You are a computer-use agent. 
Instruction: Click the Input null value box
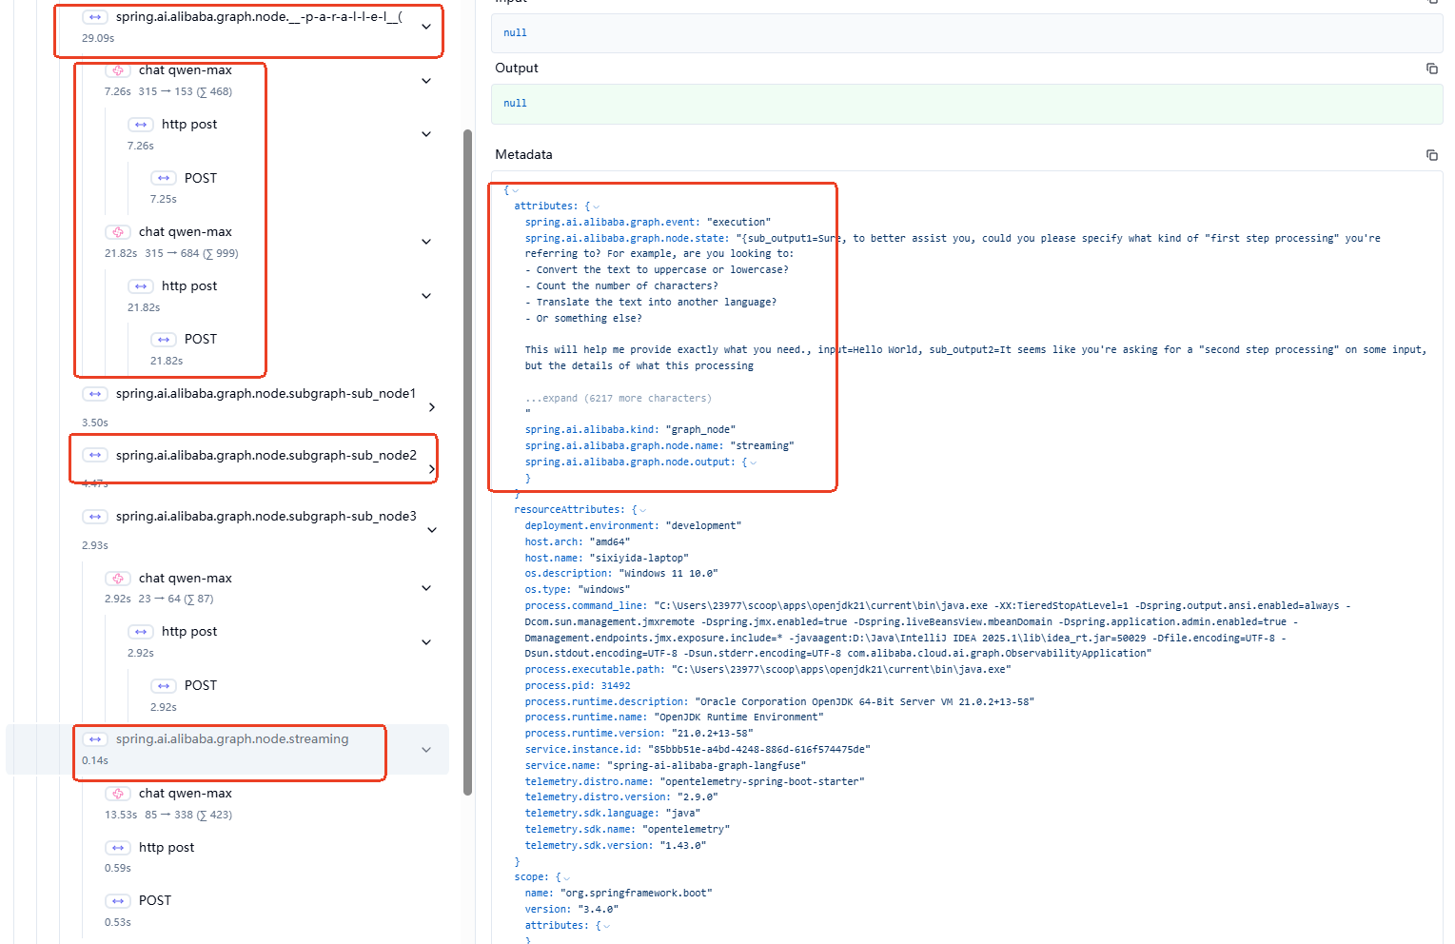pyautogui.click(x=967, y=33)
